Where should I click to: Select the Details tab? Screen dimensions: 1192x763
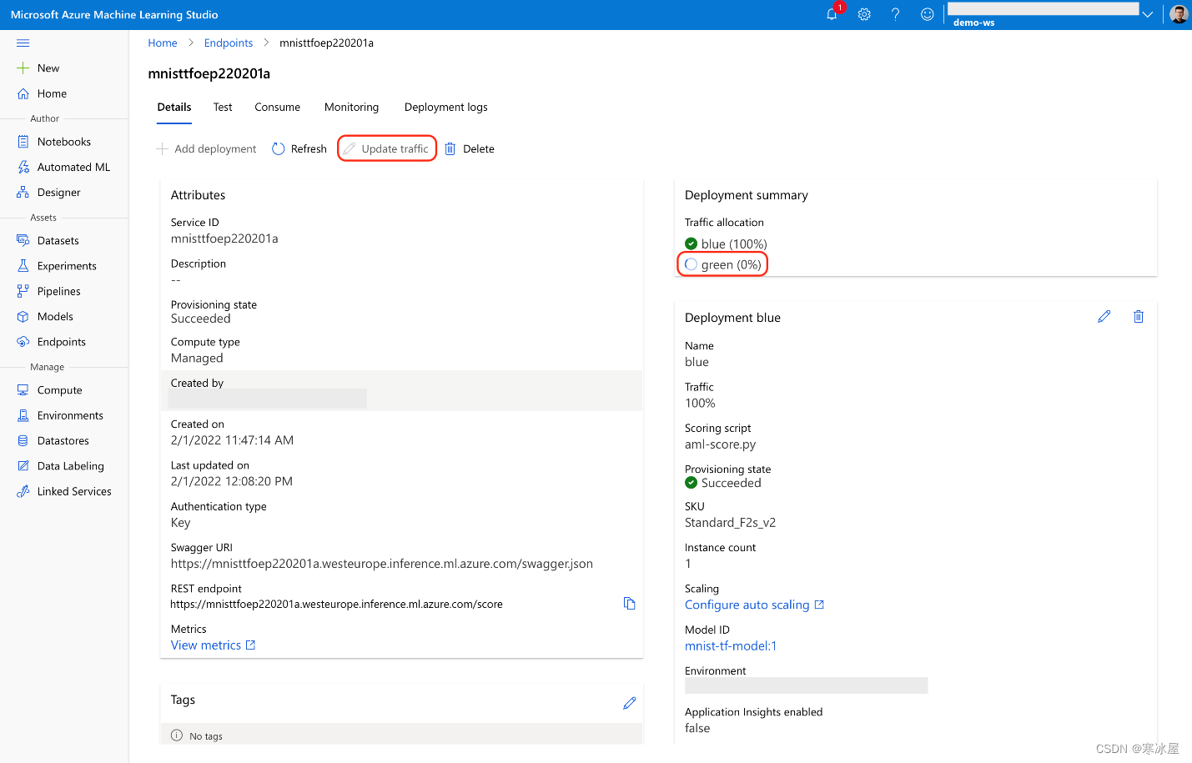click(174, 108)
